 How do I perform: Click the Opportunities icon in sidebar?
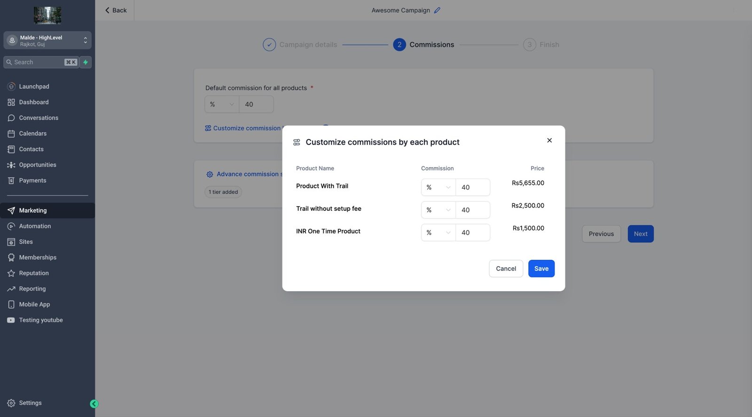[11, 165]
